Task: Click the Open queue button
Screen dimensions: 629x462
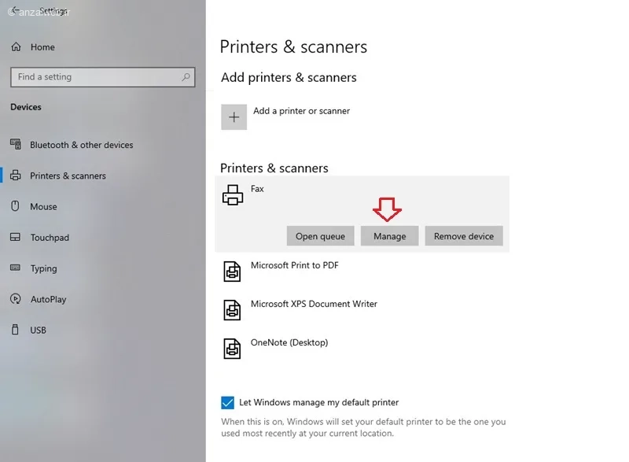Action: coord(320,236)
